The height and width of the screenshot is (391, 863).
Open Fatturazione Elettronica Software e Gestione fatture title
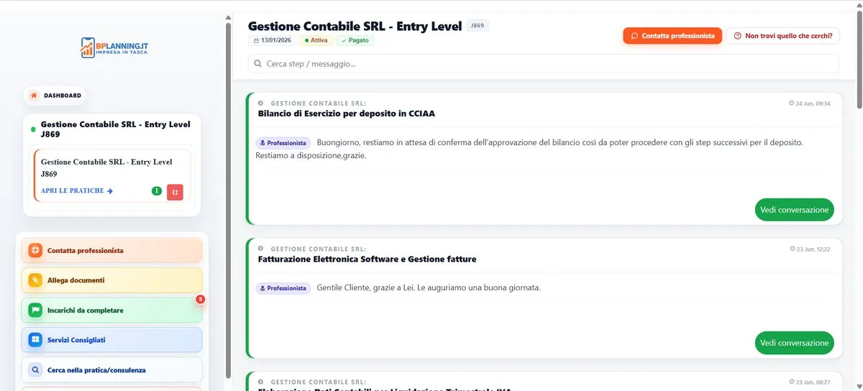367,259
